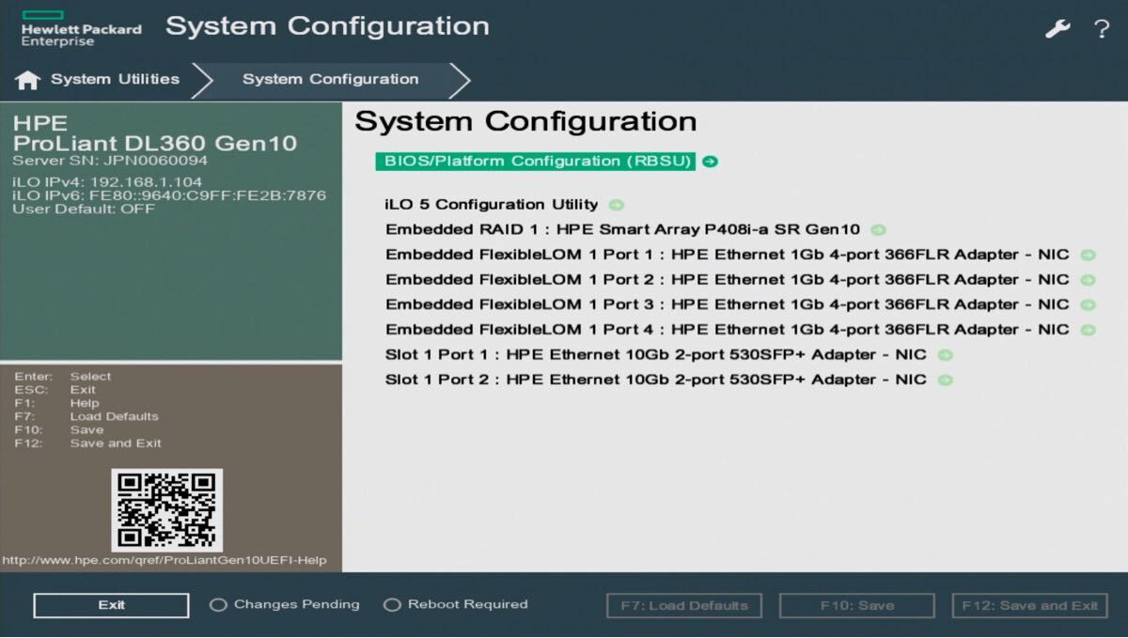This screenshot has width=1128, height=638.
Task: Click F10: Save button
Action: pos(857,605)
